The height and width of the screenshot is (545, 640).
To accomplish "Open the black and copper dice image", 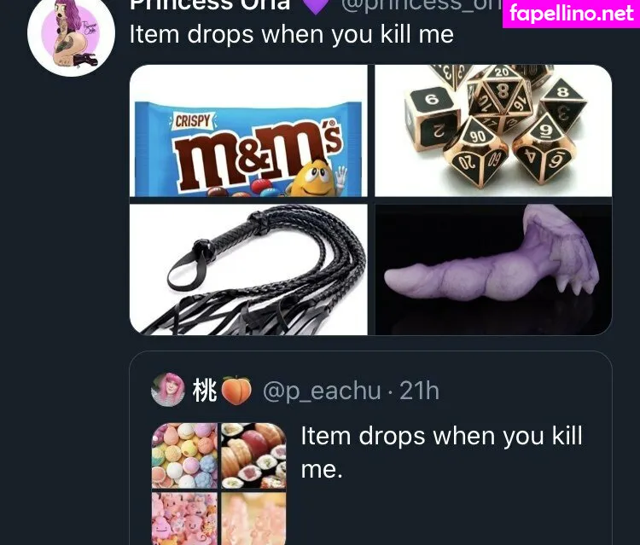I will (493, 130).
